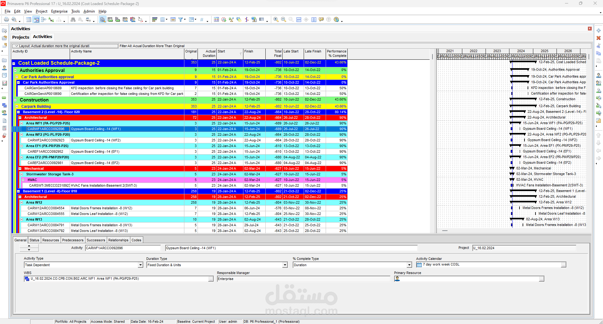Open the Resources detail tab
The width and height of the screenshot is (603, 324).
coord(51,240)
